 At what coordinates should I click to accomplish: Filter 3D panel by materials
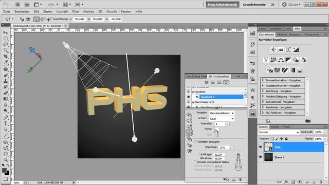click(x=220, y=82)
